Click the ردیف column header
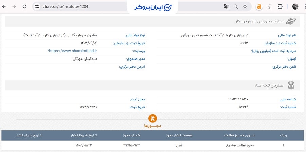 283,135
